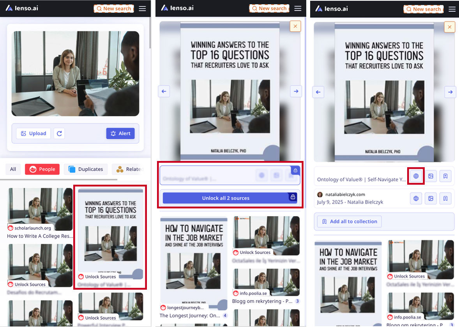This screenshot has height=327, width=459.
Task: Click the refresh icon beside Upload
Action: pos(59,133)
